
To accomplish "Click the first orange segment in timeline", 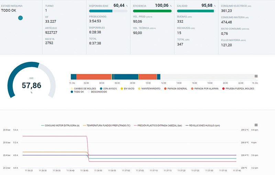I will pos(93,77).
